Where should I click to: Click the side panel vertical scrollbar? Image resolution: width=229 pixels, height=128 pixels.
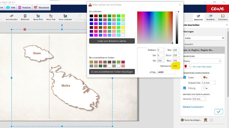tap(228, 64)
